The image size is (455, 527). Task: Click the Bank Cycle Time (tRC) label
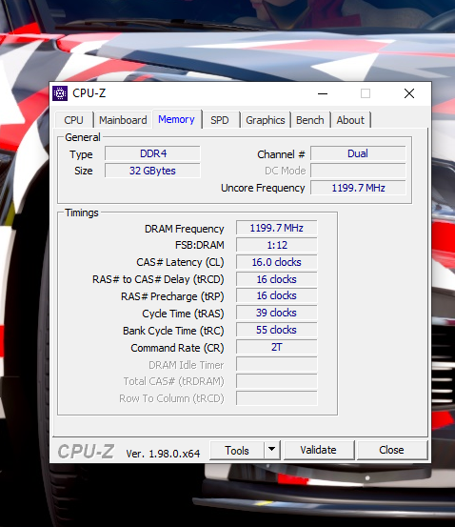tap(173, 331)
